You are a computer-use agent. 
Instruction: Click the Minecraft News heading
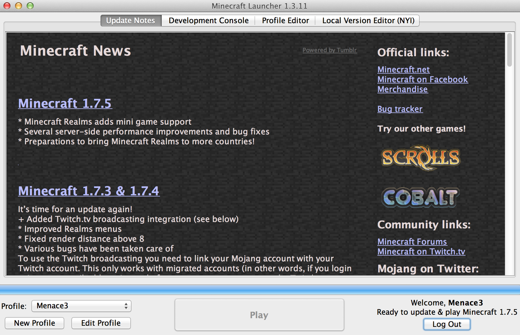coord(75,51)
